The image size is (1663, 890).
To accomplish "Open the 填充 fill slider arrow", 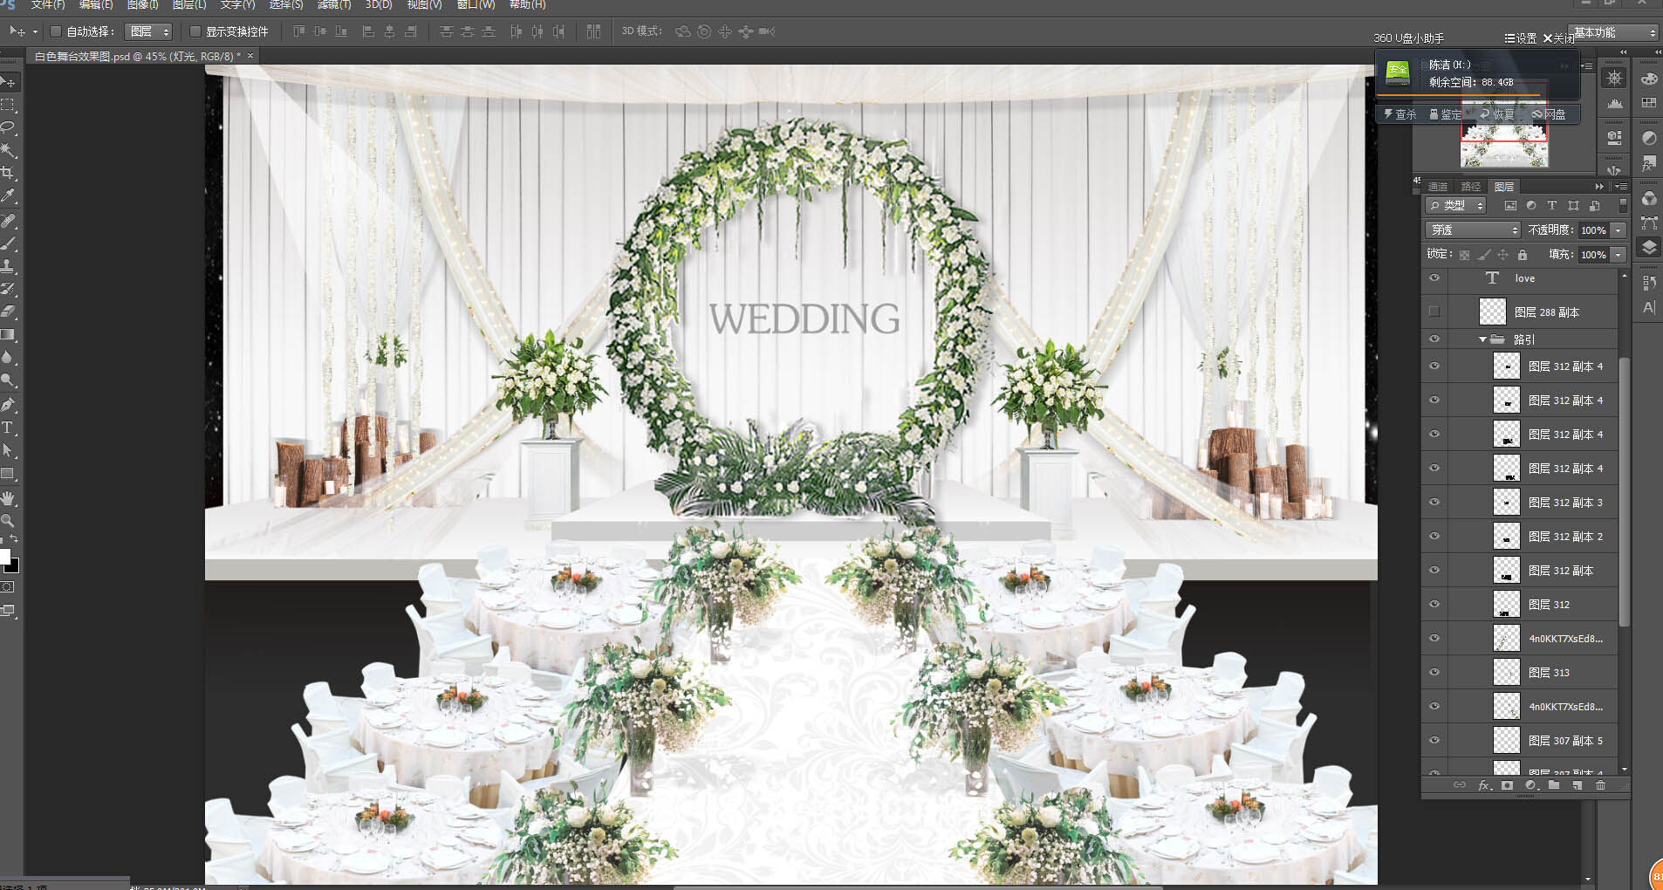I will coord(1619,255).
